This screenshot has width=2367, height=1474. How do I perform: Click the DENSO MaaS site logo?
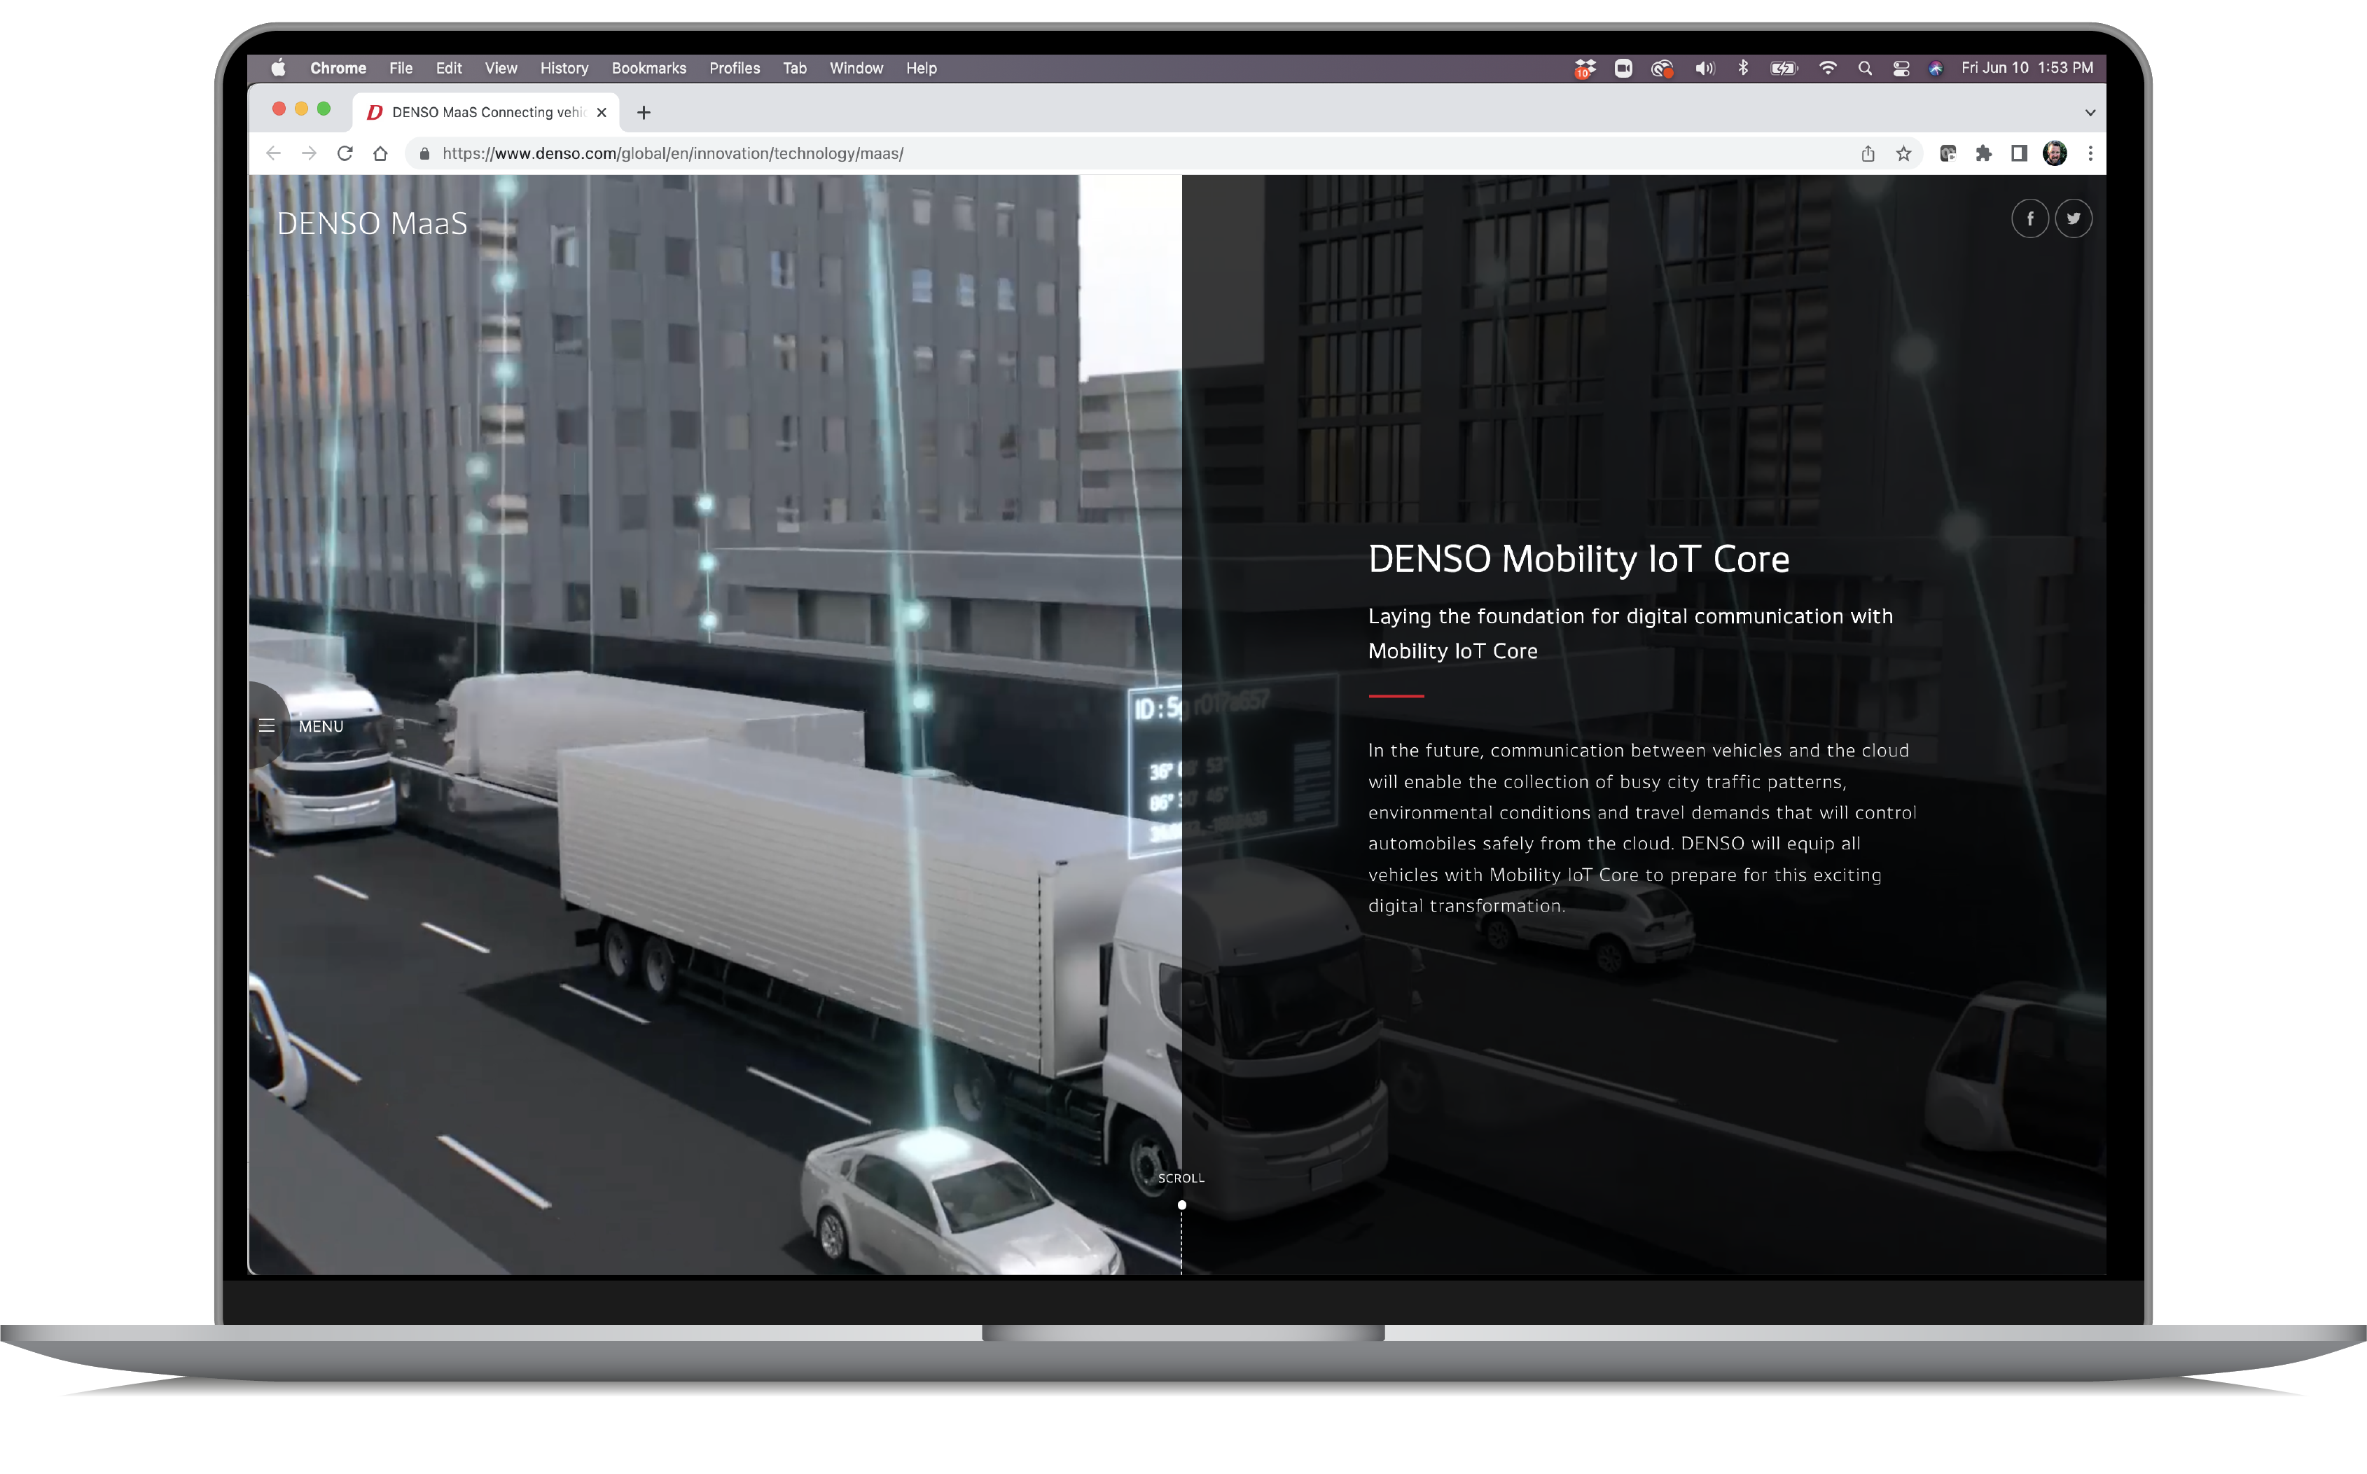(373, 223)
